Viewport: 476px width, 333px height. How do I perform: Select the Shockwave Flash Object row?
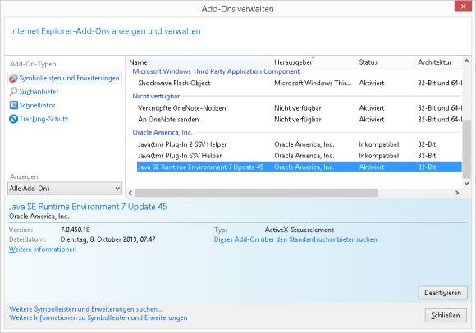point(299,83)
